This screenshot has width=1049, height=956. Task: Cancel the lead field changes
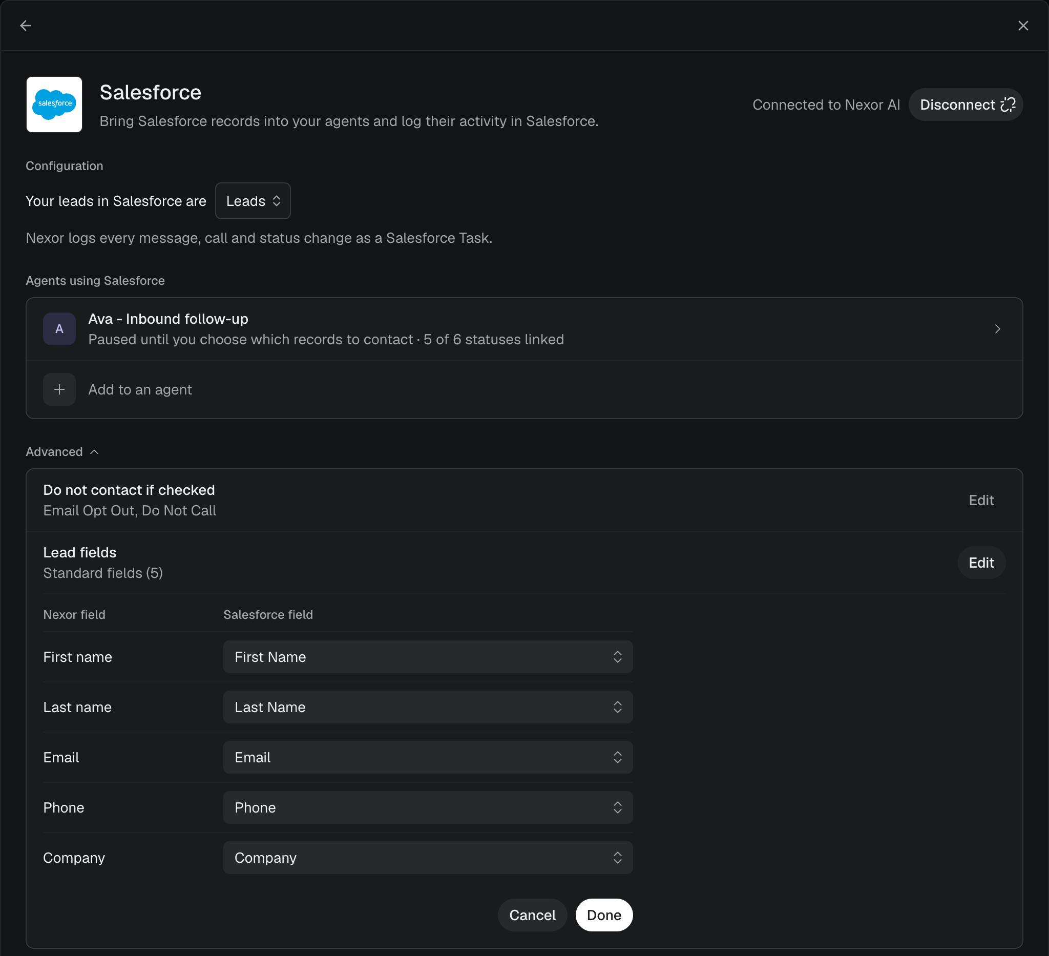(x=532, y=915)
